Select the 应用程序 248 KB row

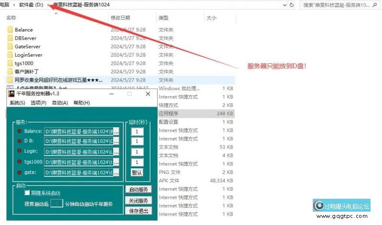(x=196, y=113)
